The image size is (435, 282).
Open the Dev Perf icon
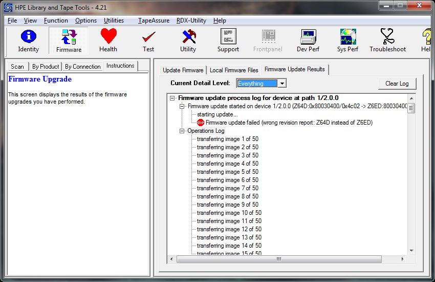(x=308, y=41)
